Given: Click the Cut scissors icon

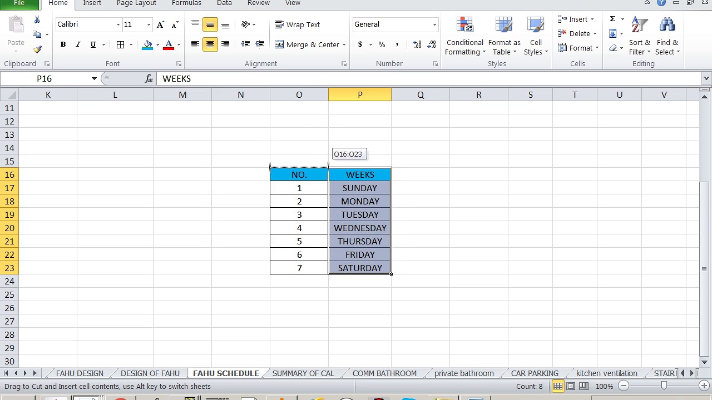Looking at the screenshot, I should [x=37, y=20].
